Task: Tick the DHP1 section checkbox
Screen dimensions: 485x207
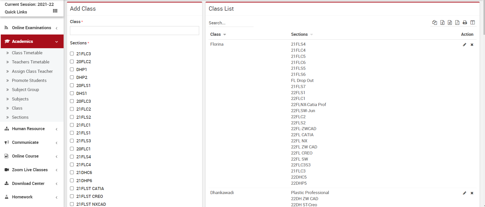Action: click(72, 70)
